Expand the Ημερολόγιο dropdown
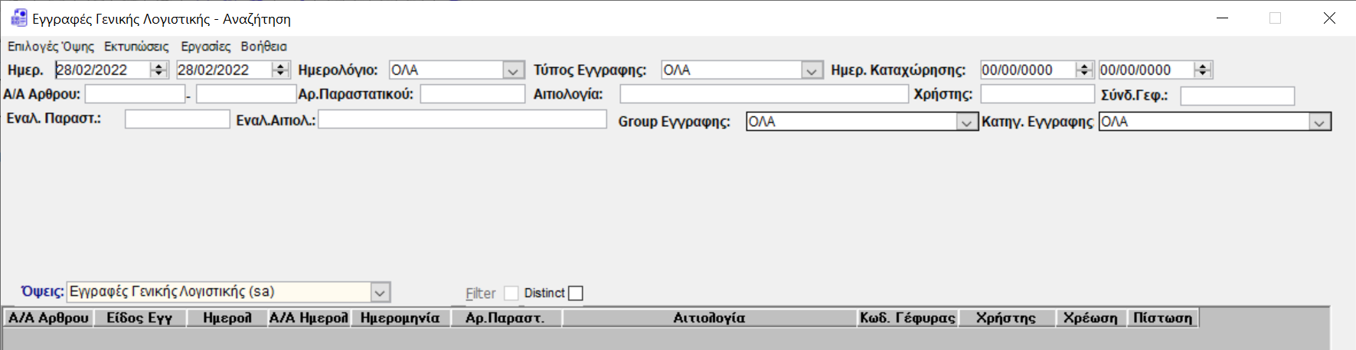The image size is (1356, 350). [513, 70]
